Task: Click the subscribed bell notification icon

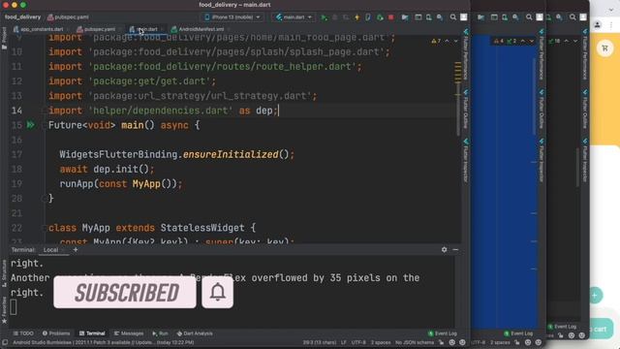Action: [x=217, y=293]
